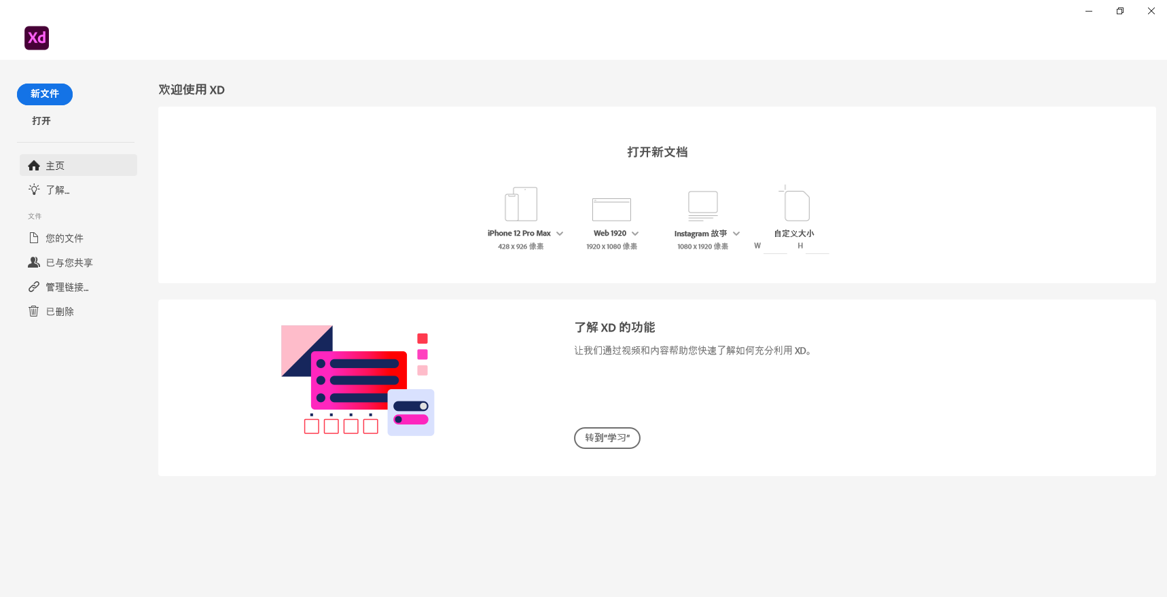Click the 打开 open button
The image size is (1167, 597).
pos(41,121)
